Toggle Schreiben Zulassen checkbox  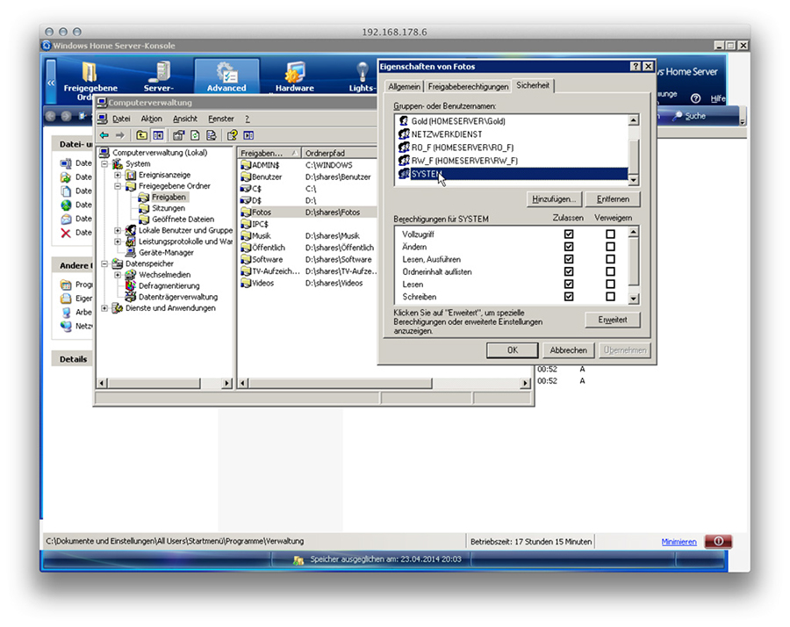[x=569, y=296]
